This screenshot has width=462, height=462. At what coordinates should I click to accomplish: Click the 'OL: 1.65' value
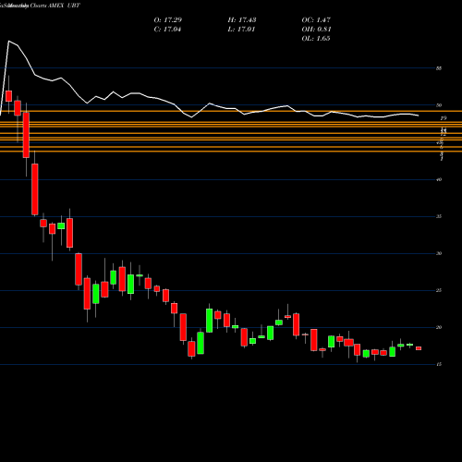click(x=316, y=39)
